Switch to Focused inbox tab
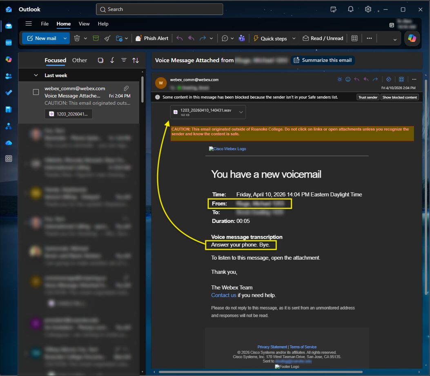This screenshot has height=376, width=430. (x=56, y=60)
